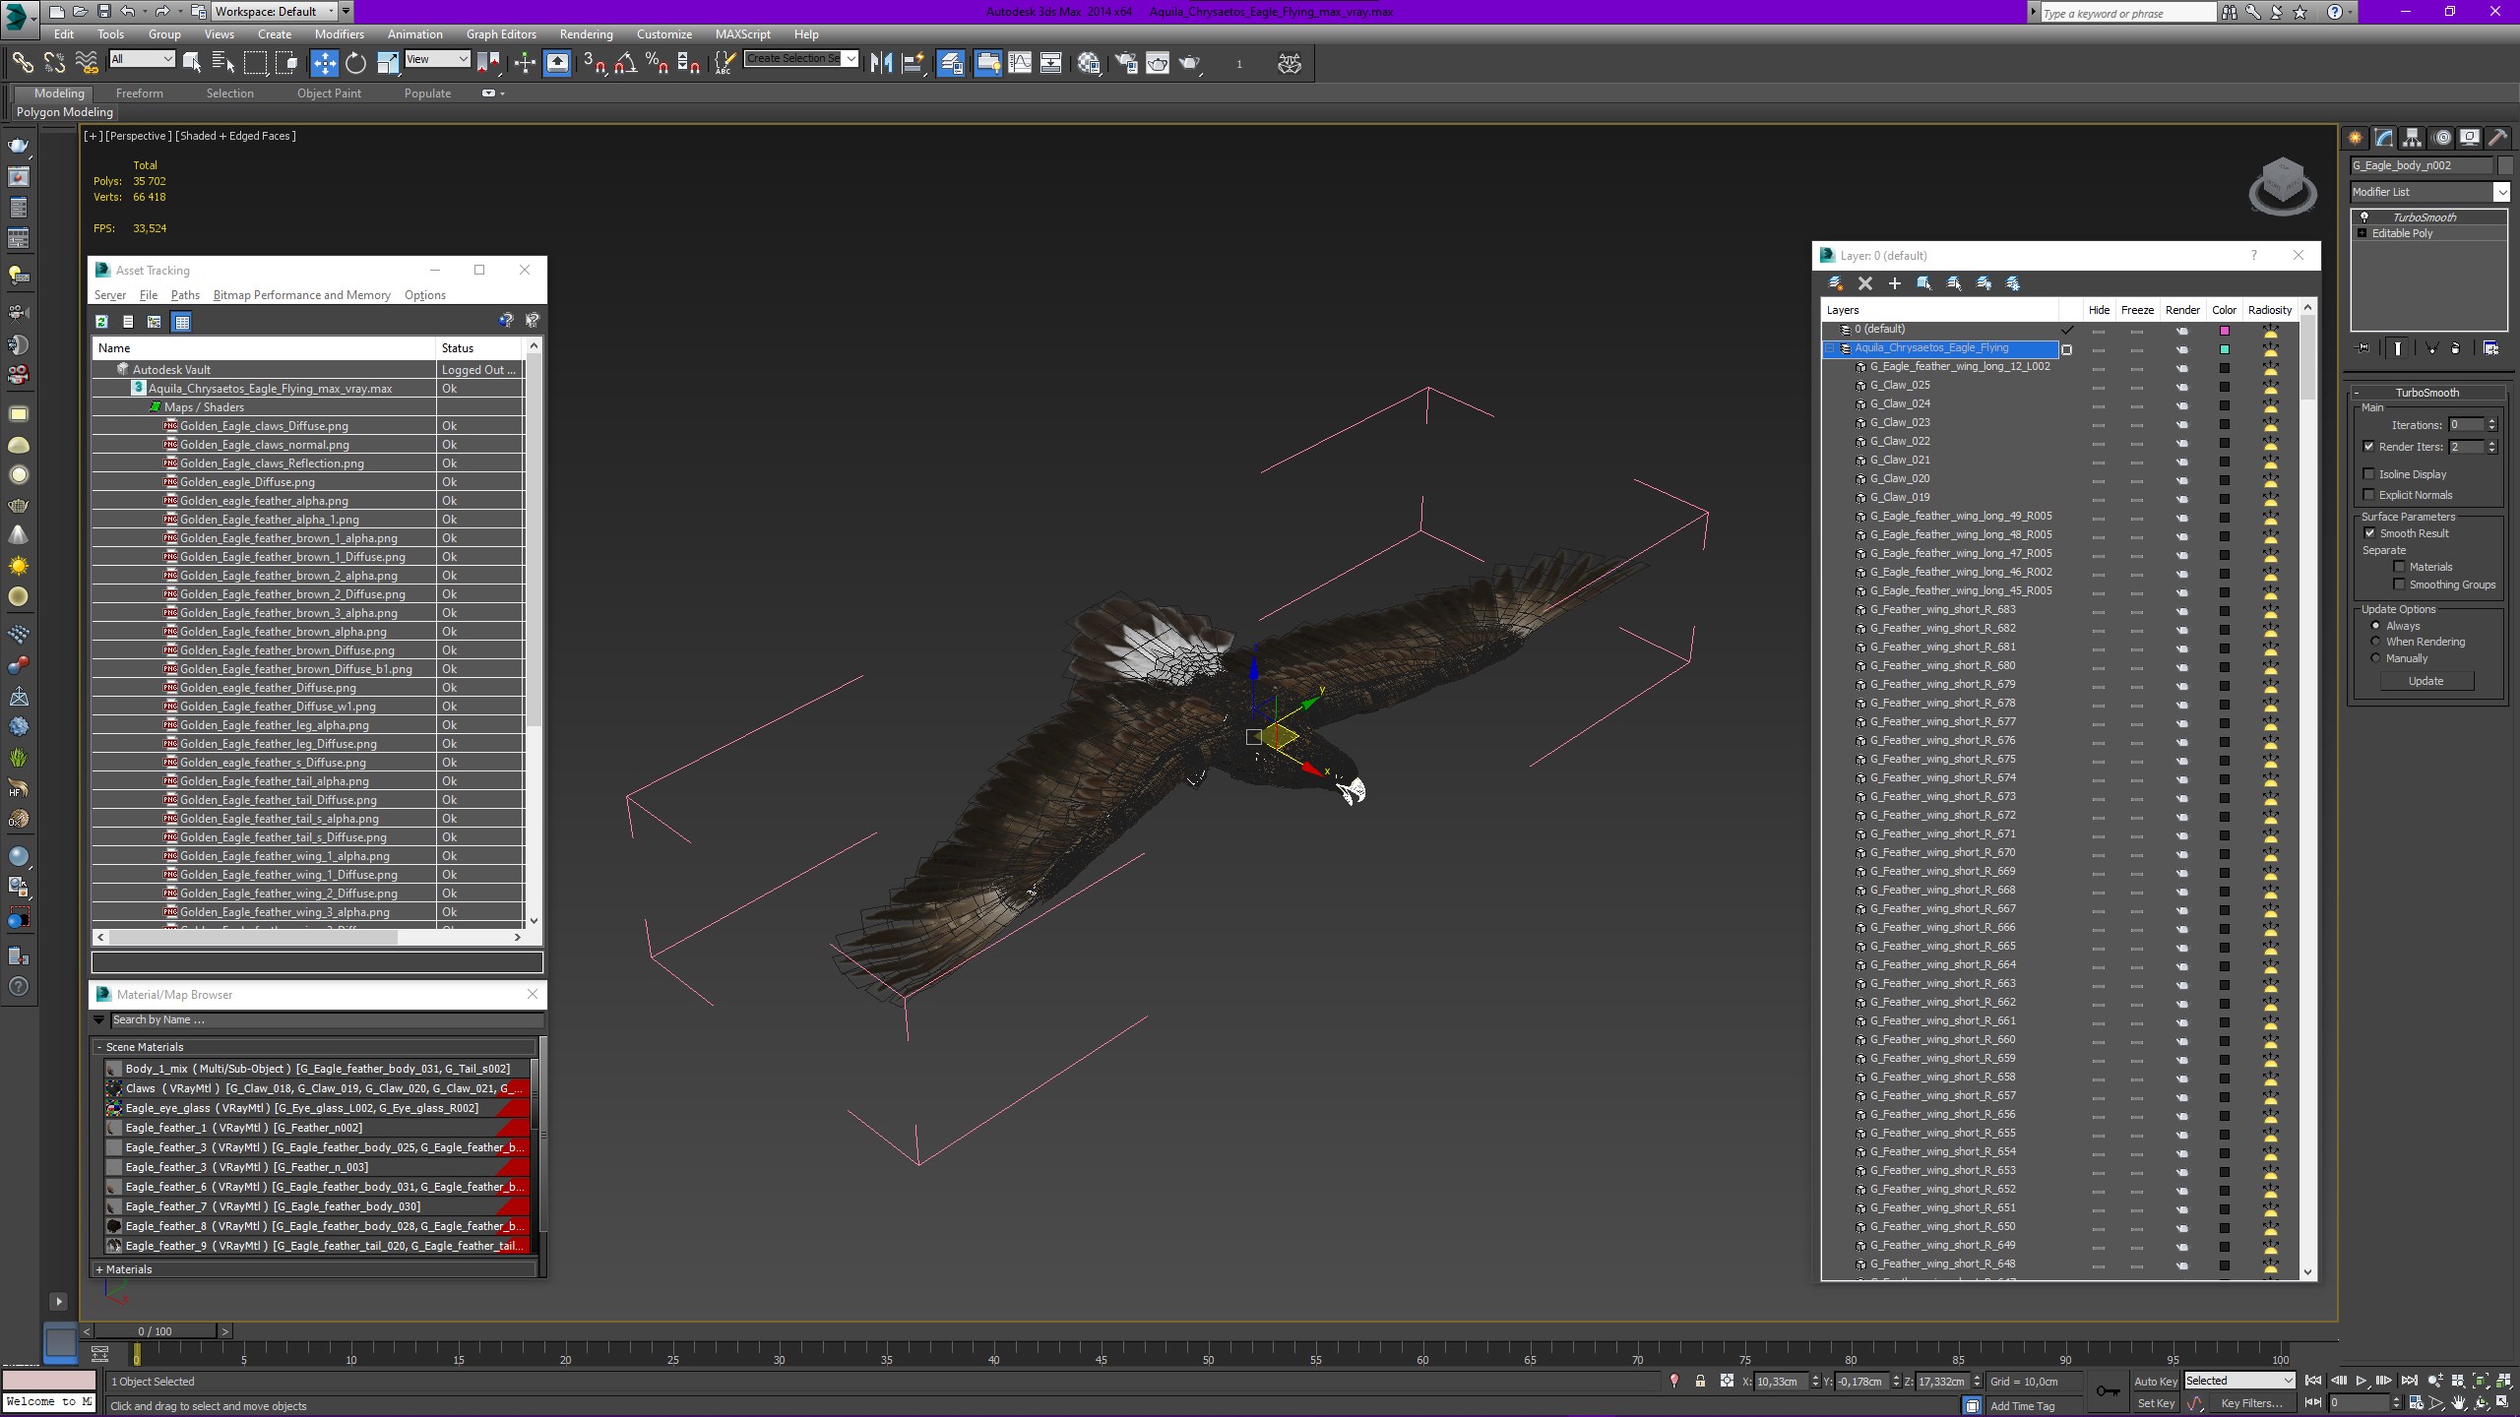Image resolution: width=2520 pixels, height=1417 pixels.
Task: Open the Utilities hammer panel tab
Action: click(x=2498, y=138)
